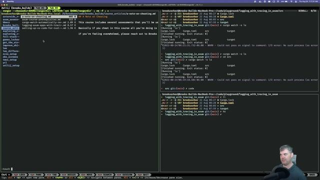The image size is (320, 180).
Task: Click the SCROLL 0/35 indicator in top-right pane
Action: tap(307, 11)
